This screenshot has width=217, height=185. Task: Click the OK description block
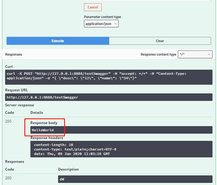[135, 179]
